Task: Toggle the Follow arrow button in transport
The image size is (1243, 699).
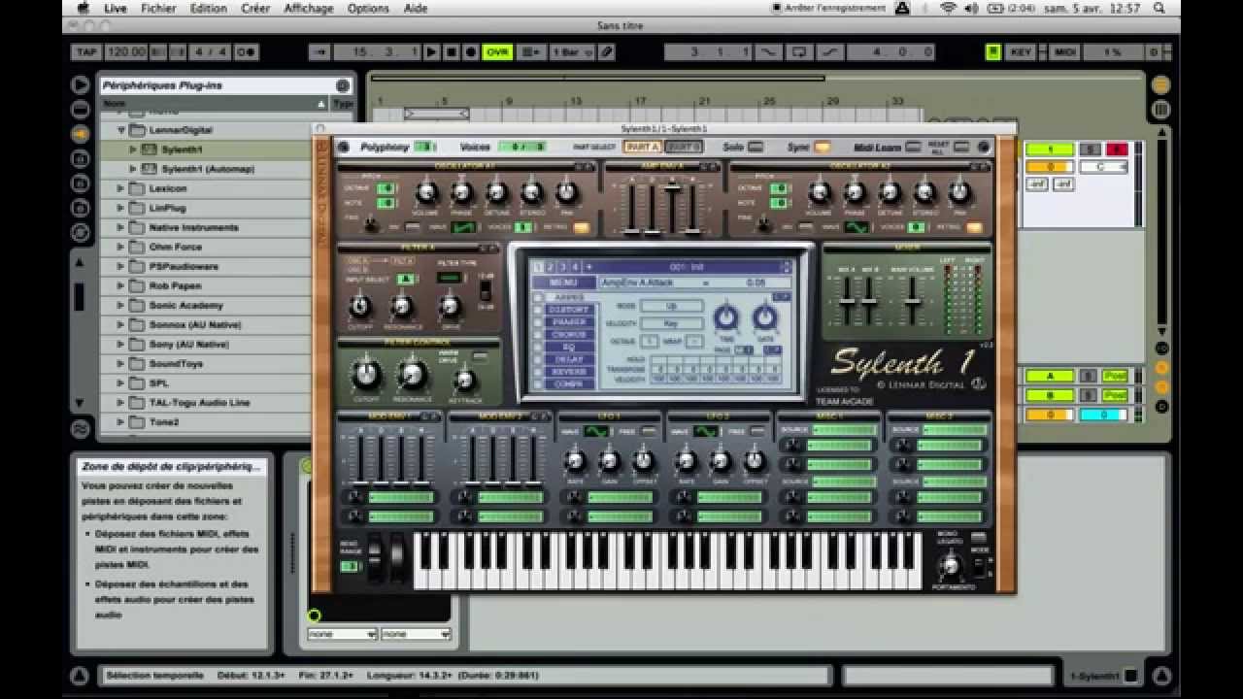Action: coord(319,51)
